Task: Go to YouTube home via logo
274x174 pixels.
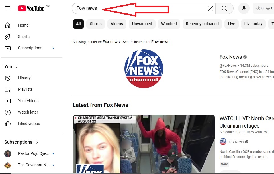Action: [x=31, y=8]
